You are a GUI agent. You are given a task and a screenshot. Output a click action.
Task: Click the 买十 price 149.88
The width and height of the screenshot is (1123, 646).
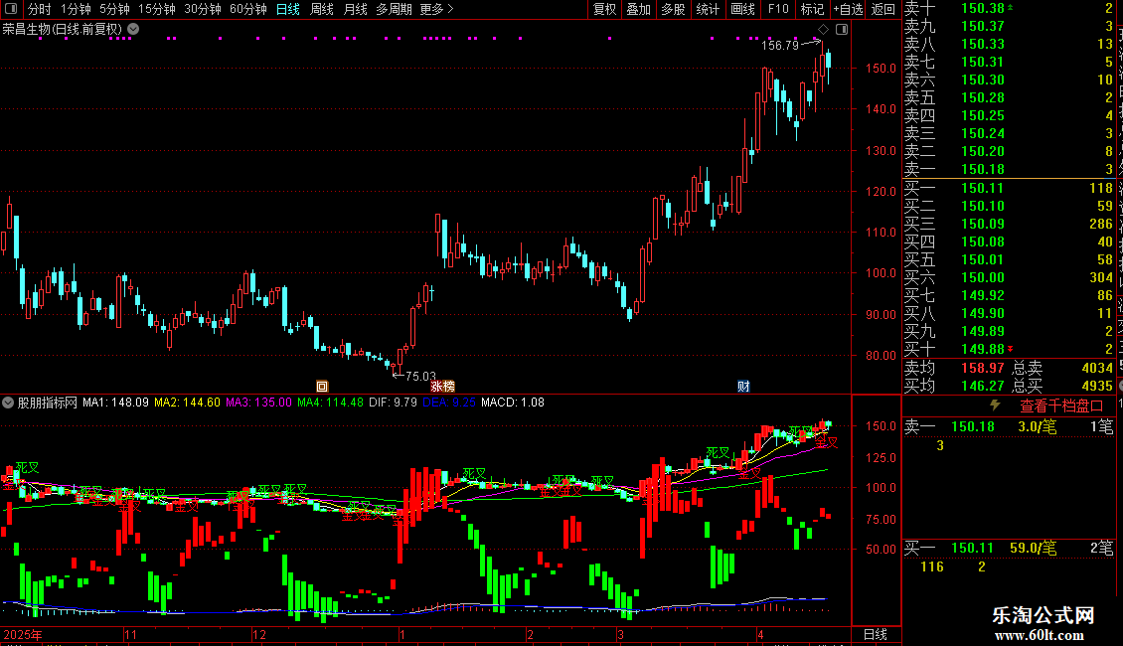tap(983, 349)
